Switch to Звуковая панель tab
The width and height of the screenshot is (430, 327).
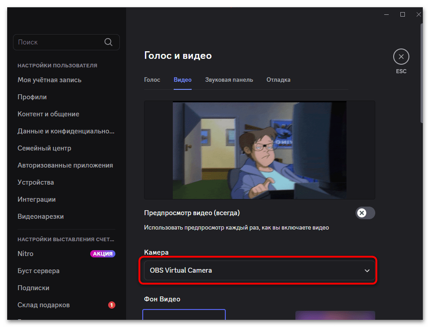tap(229, 80)
